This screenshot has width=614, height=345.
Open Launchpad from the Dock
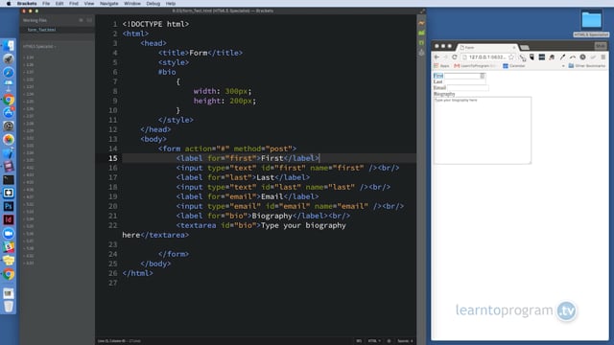coord(9,59)
